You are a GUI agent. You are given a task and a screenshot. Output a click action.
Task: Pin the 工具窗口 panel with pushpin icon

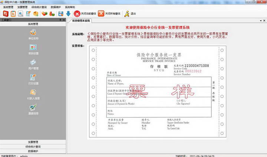60,20
